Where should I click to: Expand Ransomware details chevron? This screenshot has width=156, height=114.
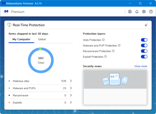click(x=71, y=95)
